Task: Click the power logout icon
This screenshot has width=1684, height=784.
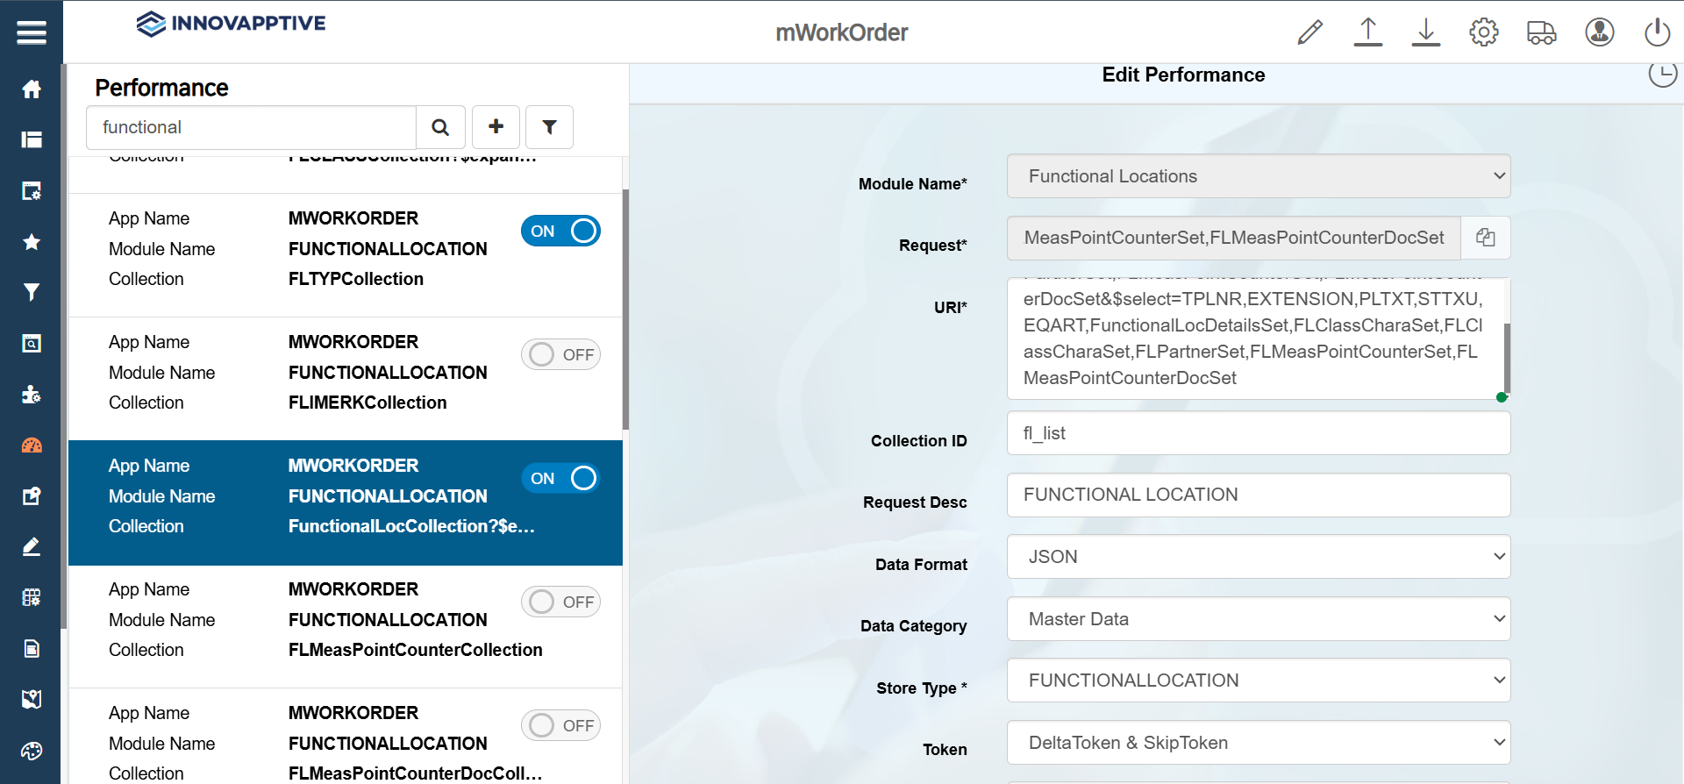Action: tap(1657, 32)
